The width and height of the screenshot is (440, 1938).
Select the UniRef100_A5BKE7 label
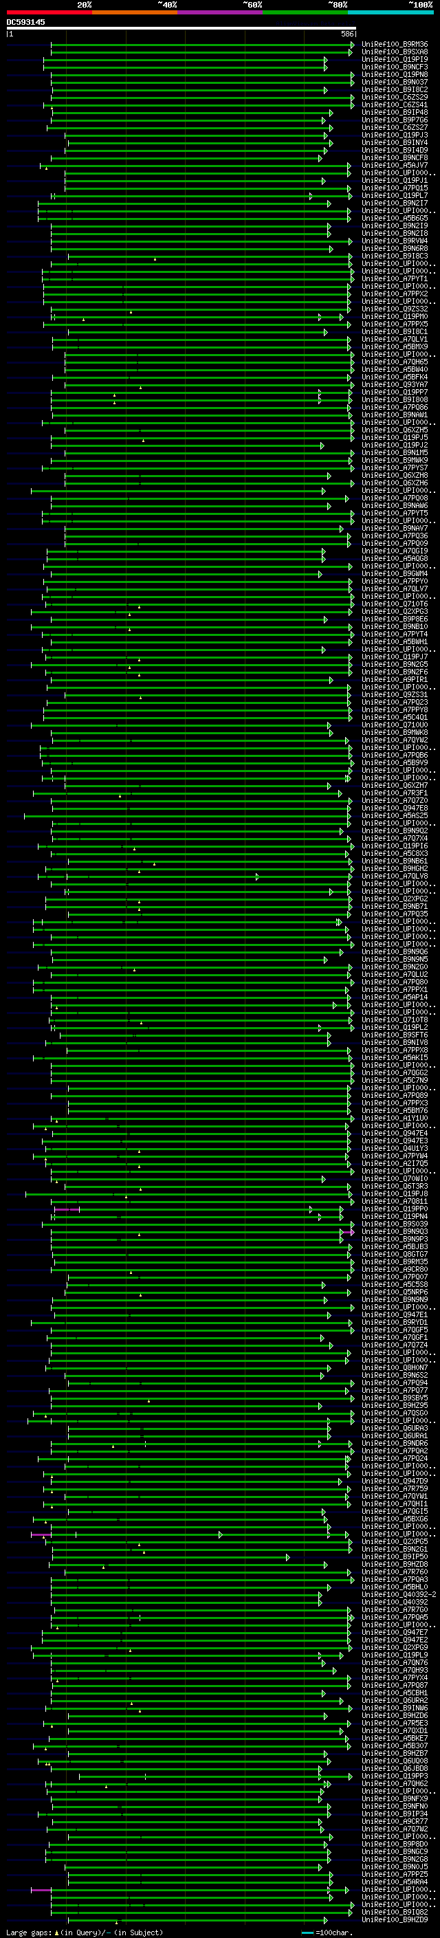395,1738
